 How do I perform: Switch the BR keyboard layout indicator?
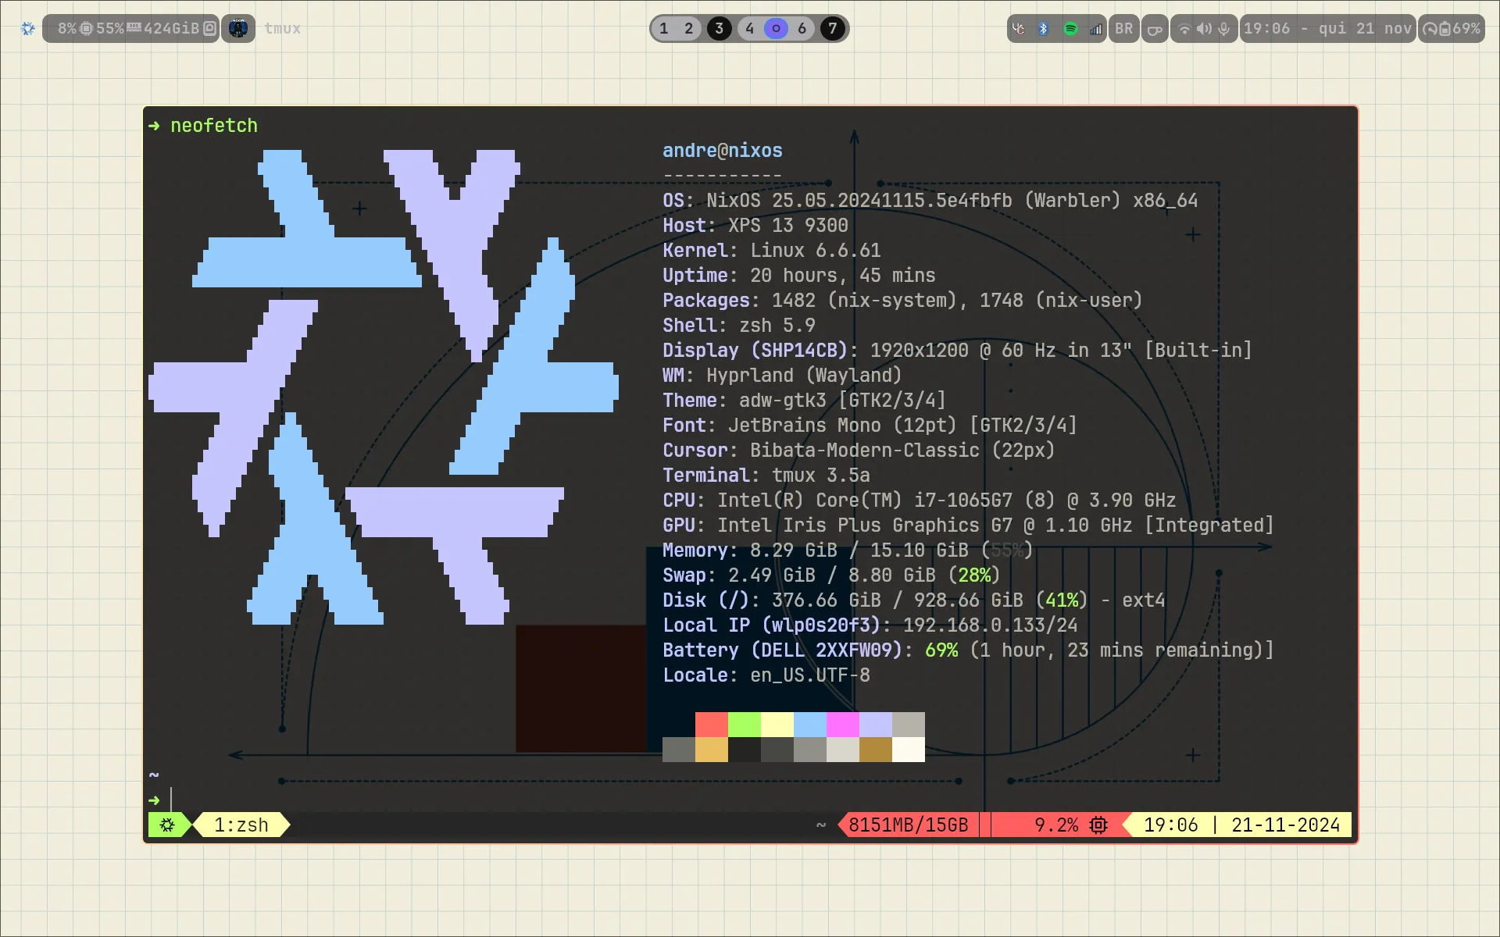tap(1124, 29)
